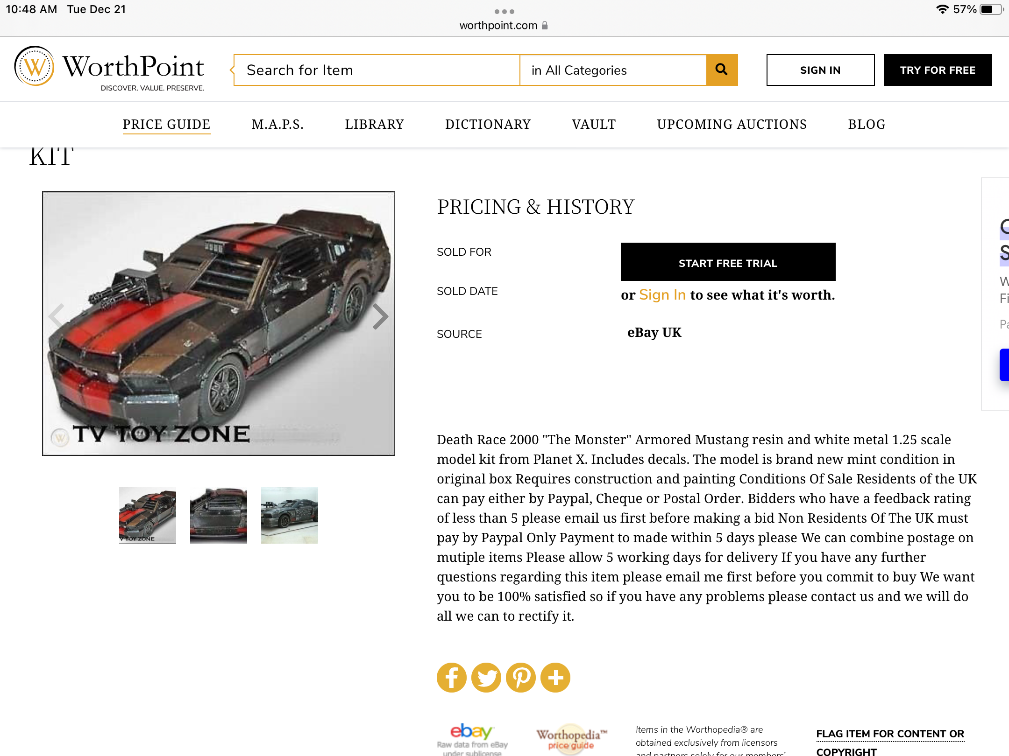Go to the Dictionary section

pos(488,124)
